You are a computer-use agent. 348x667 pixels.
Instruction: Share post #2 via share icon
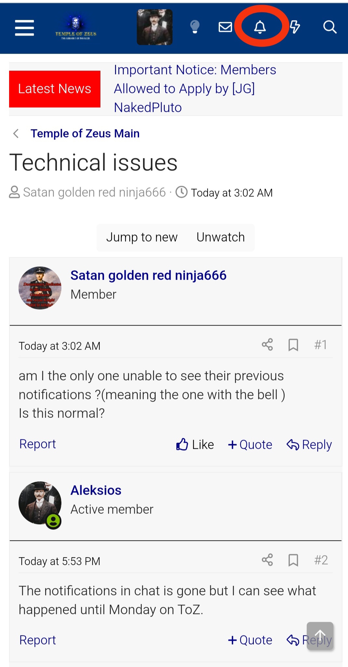[267, 560]
